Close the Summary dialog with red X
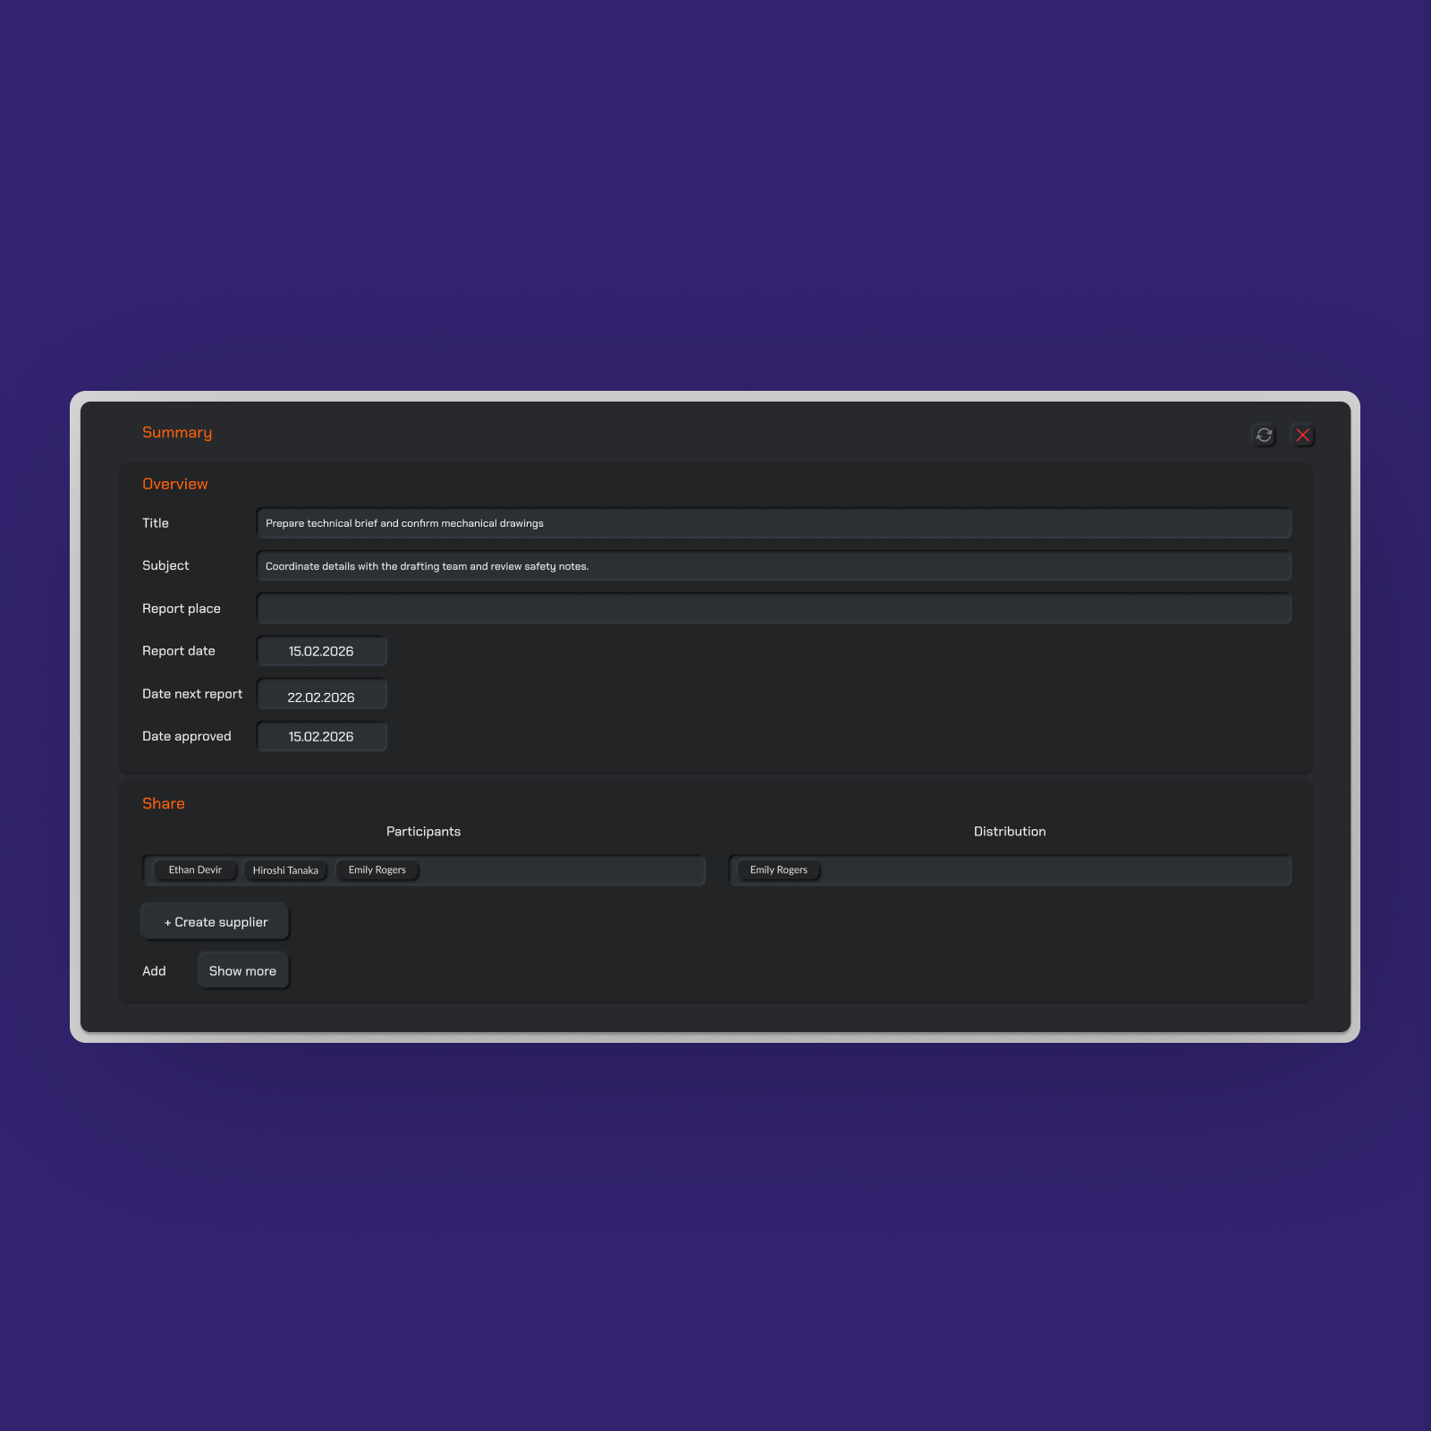Image resolution: width=1431 pixels, height=1431 pixels. pyautogui.click(x=1302, y=435)
